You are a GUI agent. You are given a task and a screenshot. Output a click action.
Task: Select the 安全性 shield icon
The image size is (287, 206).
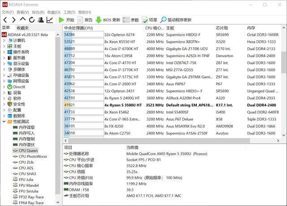[x=10, y=104]
